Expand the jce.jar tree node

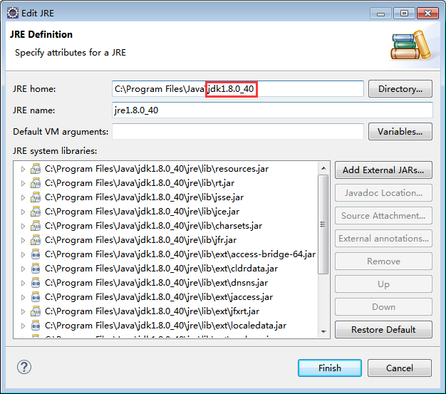click(23, 212)
